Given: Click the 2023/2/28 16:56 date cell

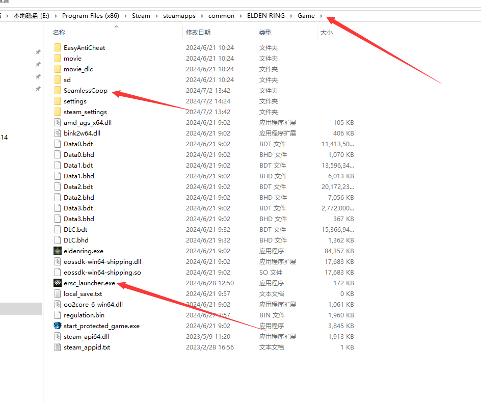Looking at the screenshot, I should pos(210,347).
